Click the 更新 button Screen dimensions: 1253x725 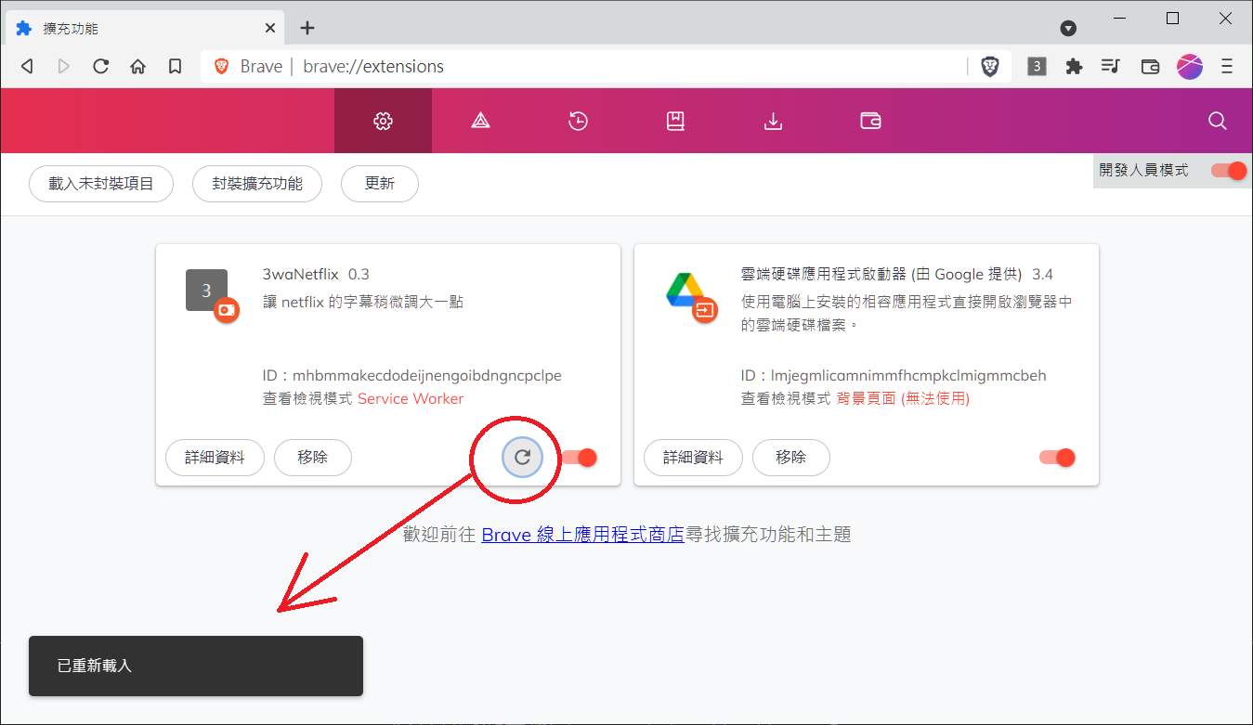click(x=380, y=184)
